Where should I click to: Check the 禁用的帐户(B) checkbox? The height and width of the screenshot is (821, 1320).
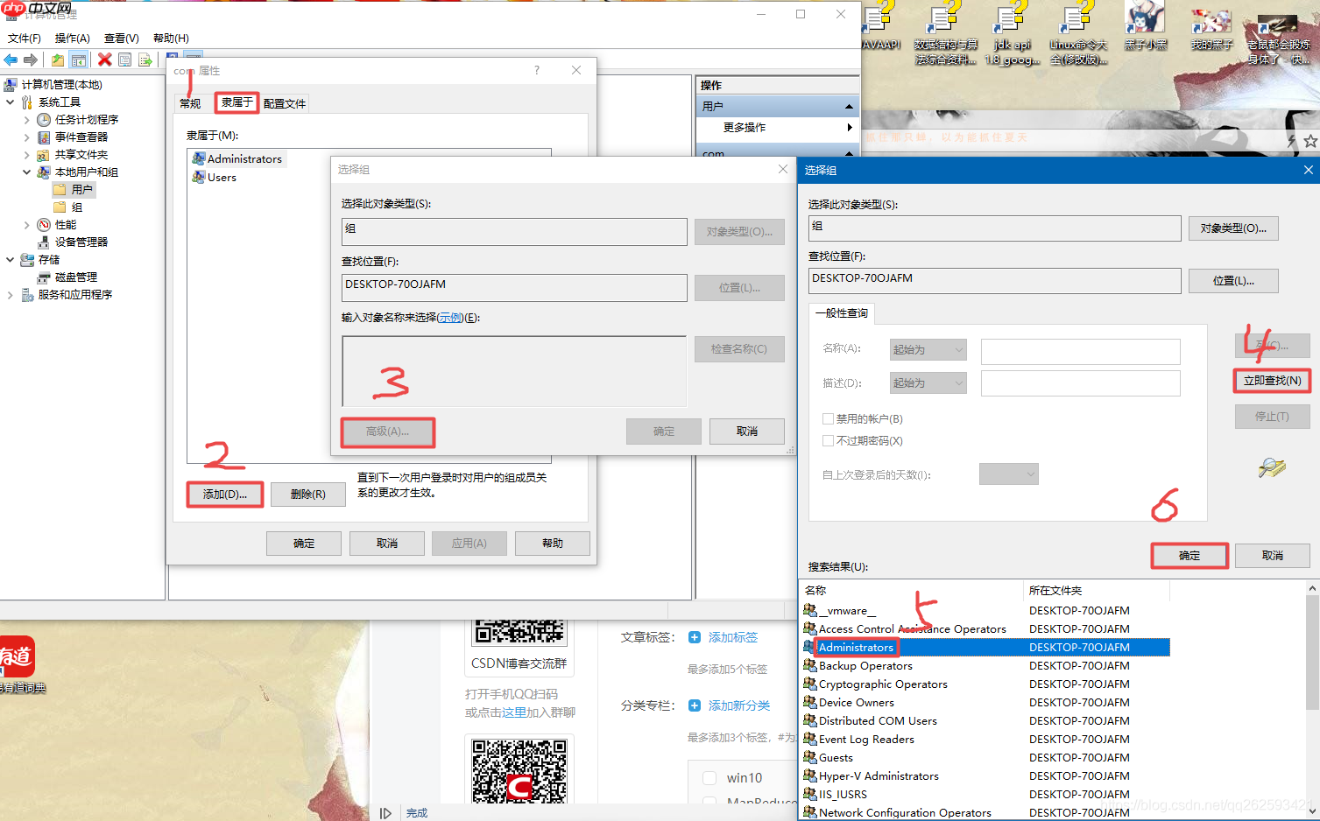click(x=828, y=419)
